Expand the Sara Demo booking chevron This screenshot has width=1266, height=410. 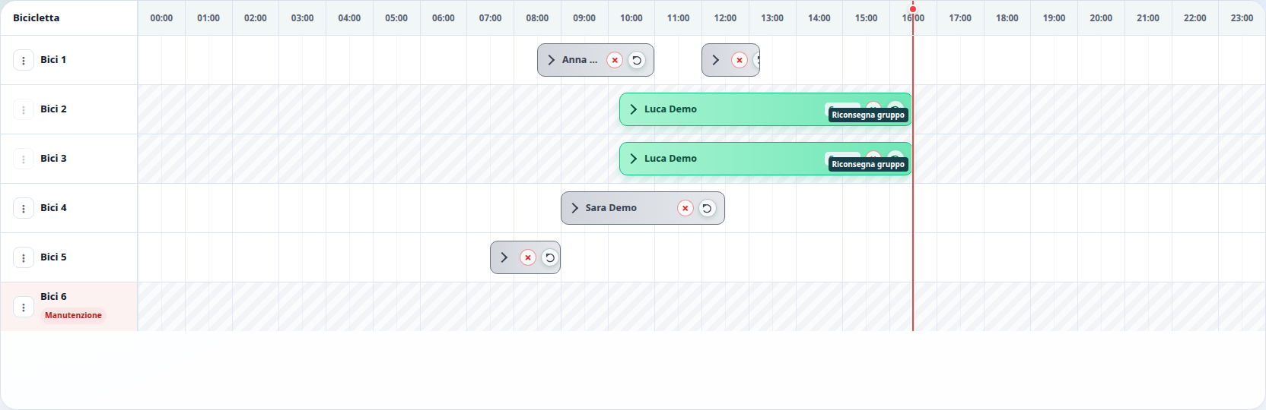[x=575, y=208]
